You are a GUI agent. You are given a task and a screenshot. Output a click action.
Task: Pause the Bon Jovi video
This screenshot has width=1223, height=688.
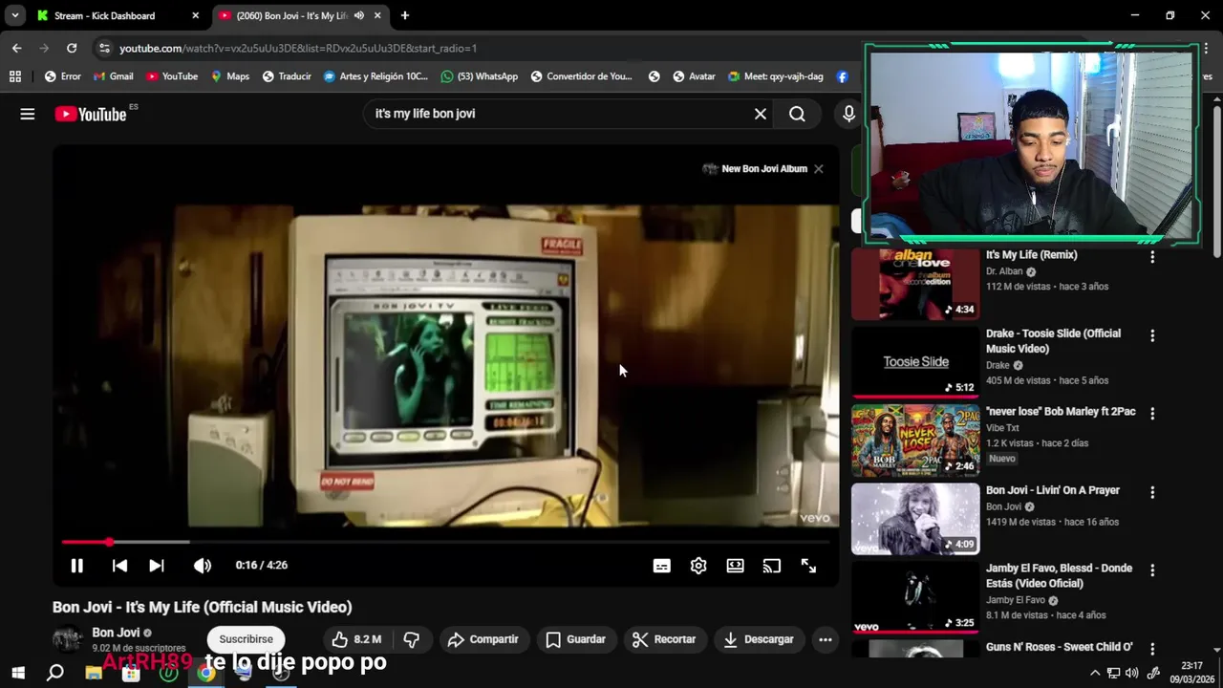pos(77,566)
